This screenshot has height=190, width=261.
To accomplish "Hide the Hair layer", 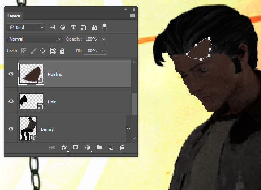I will pyautogui.click(x=11, y=101).
